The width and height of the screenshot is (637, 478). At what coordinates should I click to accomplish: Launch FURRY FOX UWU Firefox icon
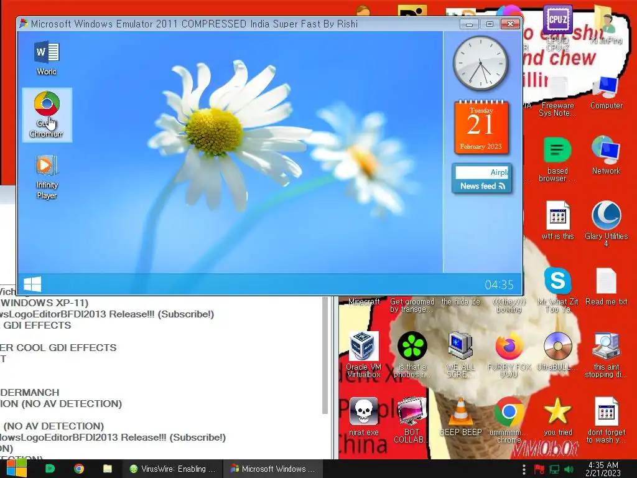(x=509, y=355)
